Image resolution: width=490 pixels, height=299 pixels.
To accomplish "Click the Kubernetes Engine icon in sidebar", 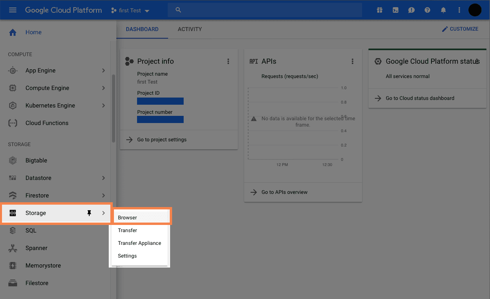I will [13, 106].
